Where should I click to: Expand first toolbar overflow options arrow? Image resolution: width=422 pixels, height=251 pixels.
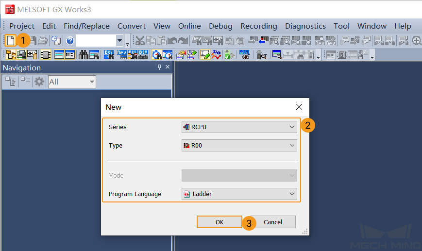coord(128,44)
